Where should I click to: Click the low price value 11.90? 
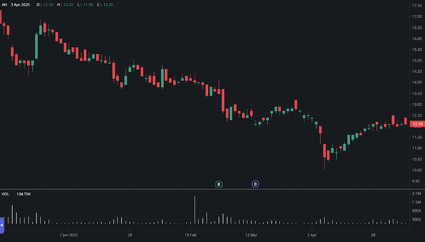(88, 4)
